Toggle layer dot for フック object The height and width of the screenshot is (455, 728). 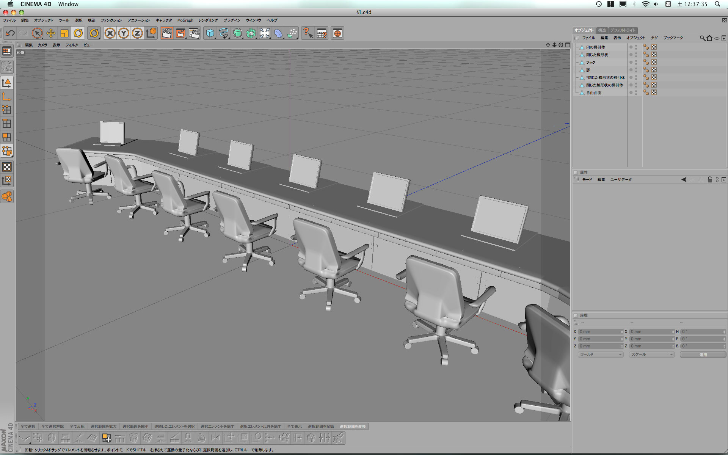pyautogui.click(x=631, y=62)
